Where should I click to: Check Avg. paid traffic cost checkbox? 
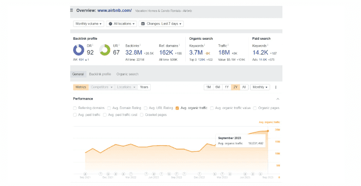pos(105,115)
